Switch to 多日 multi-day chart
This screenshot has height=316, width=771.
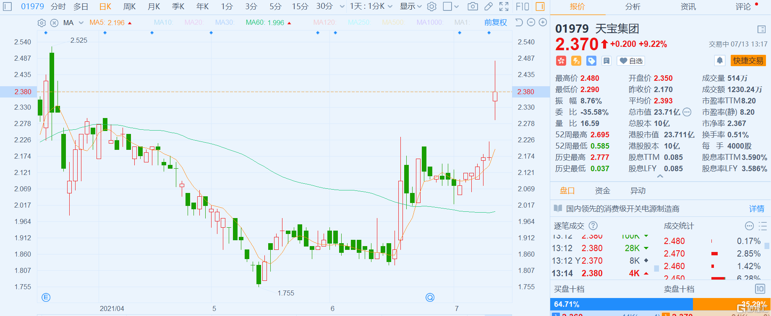81,6
